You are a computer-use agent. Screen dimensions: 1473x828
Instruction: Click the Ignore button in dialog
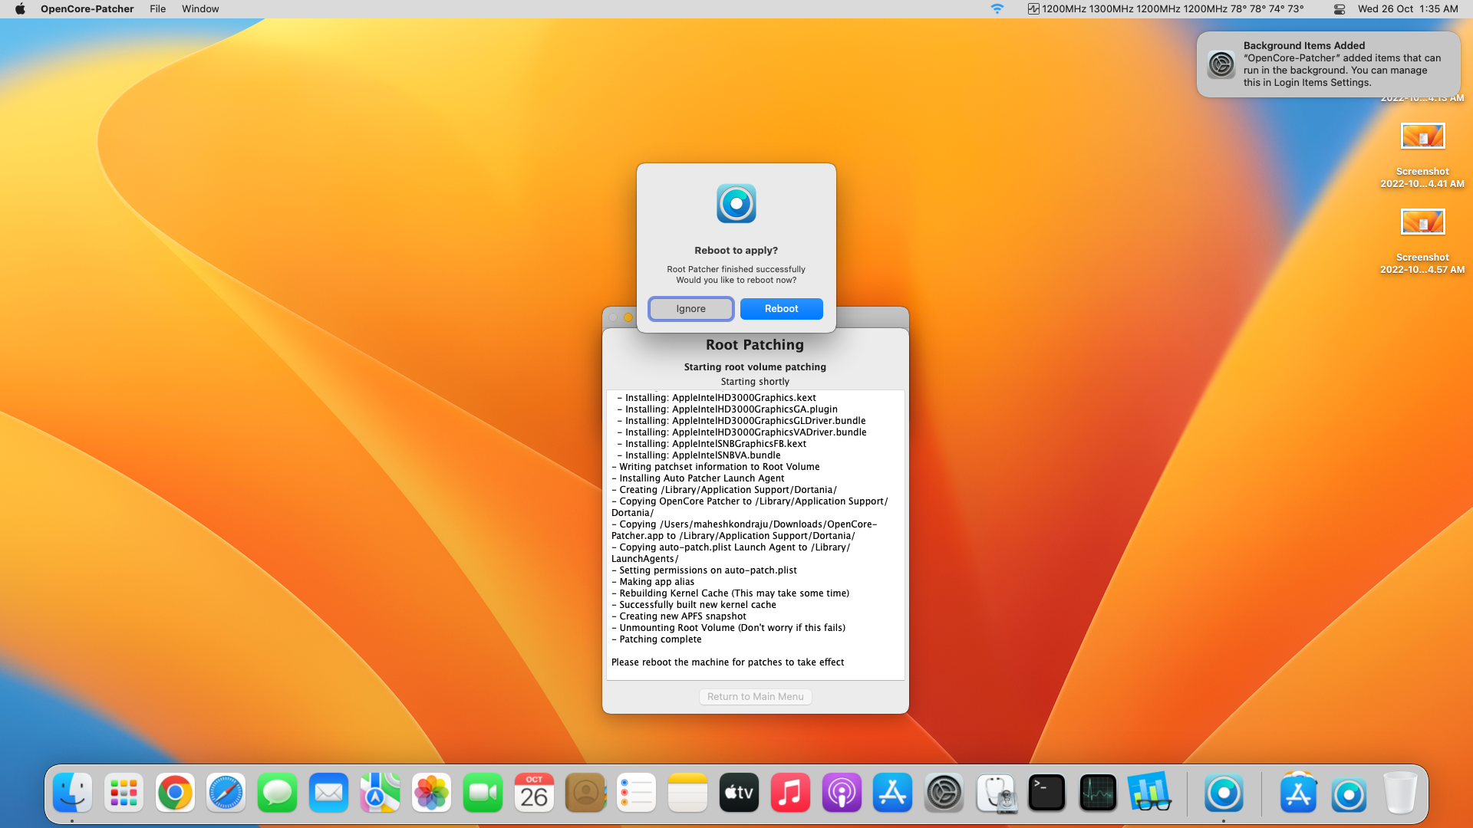click(x=690, y=308)
